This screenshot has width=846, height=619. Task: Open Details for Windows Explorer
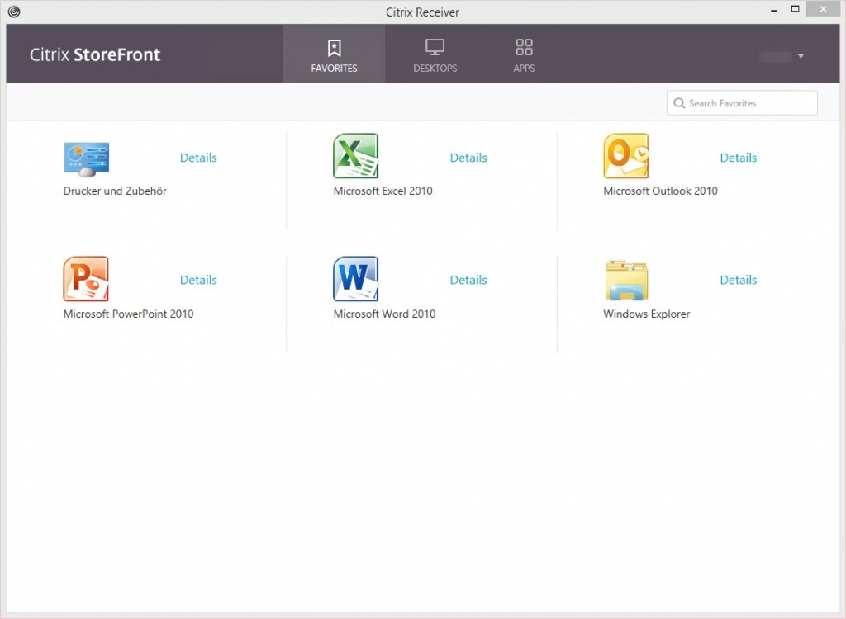[x=738, y=280]
